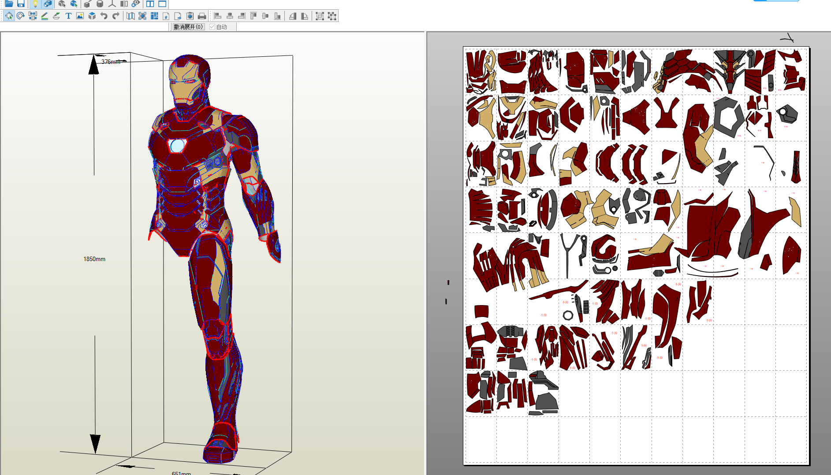Group the selected parts
831x475 pixels.
pyautogui.click(x=320, y=16)
